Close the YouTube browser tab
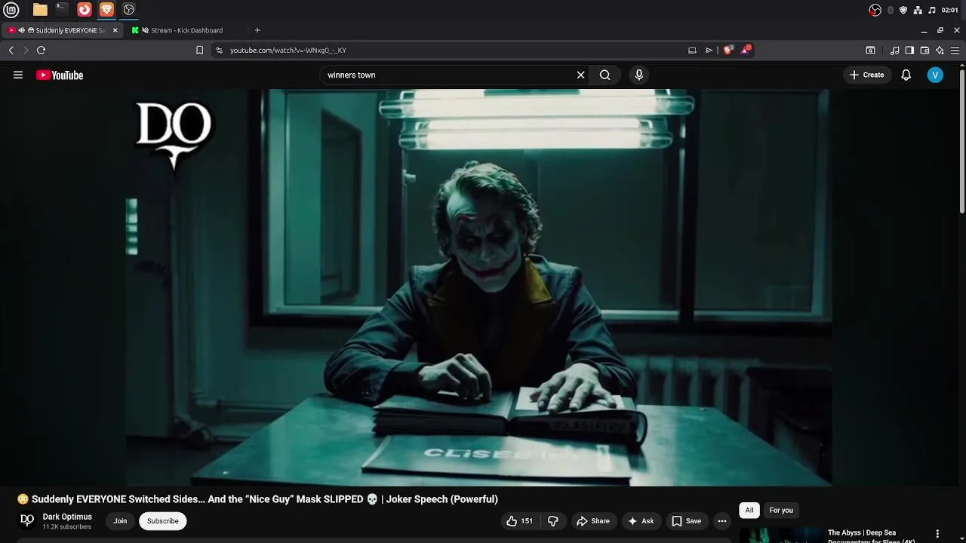 pyautogui.click(x=115, y=30)
